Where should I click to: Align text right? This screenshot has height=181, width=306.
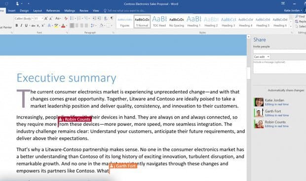[82, 26]
